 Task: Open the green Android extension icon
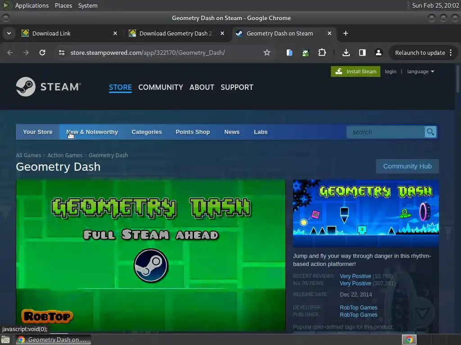pos(306,53)
